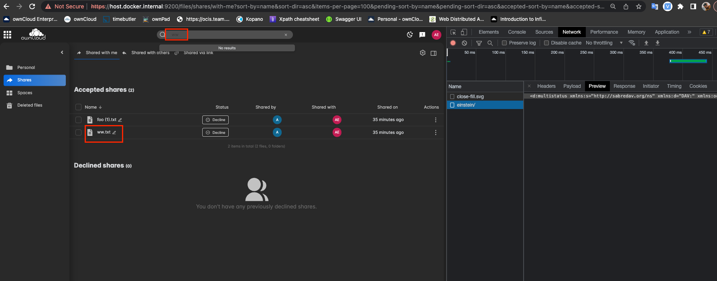
Task: Decline the ww.txt share
Action: click(x=215, y=132)
